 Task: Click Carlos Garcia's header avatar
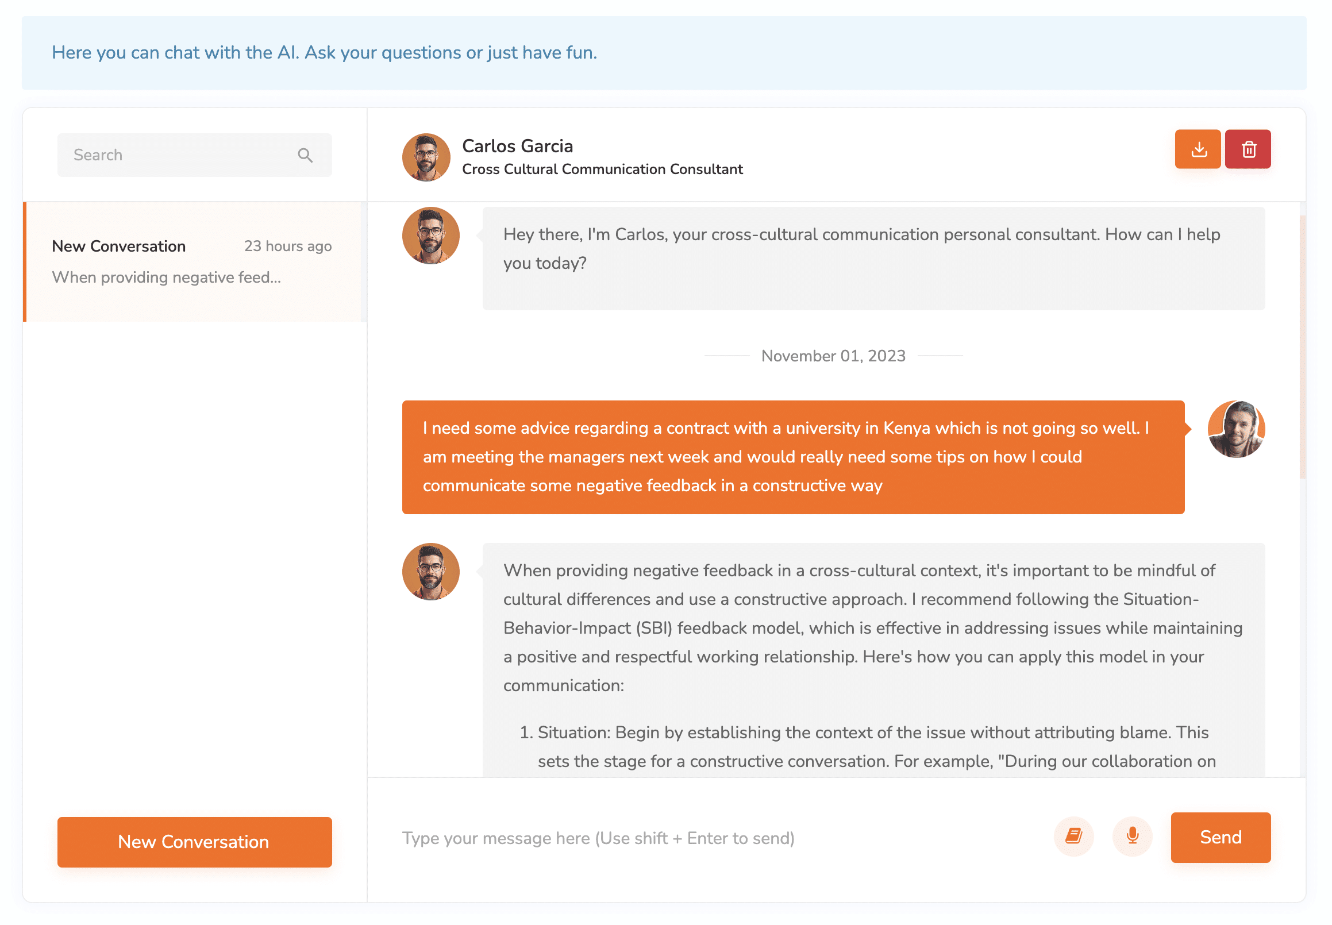coord(426,157)
